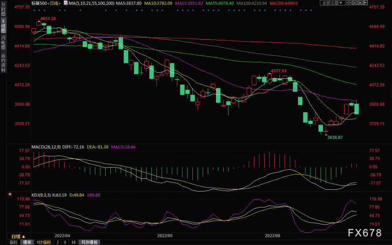This screenshot has width=392, height=245.
Task: Click the play-forward chart icon
Action: click(x=360, y=3)
